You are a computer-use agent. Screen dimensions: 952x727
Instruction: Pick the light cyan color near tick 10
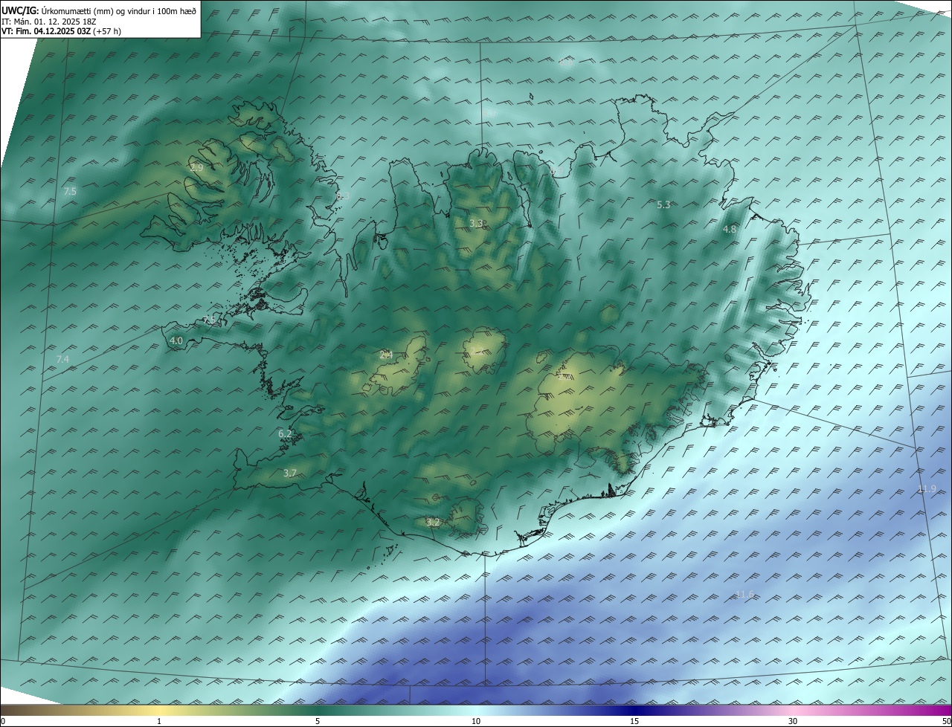(x=476, y=710)
